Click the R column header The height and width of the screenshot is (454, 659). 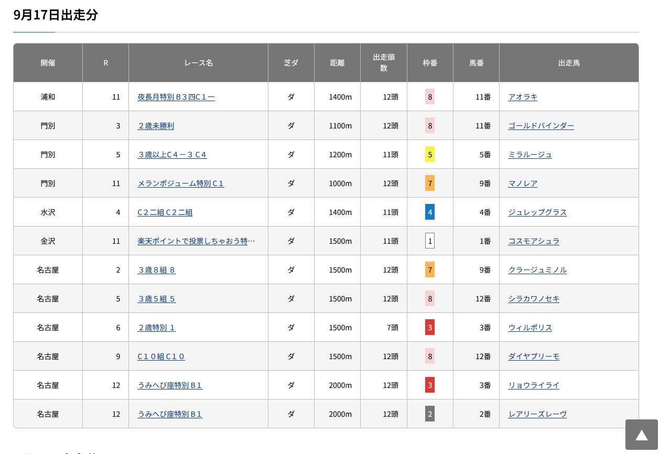[105, 63]
